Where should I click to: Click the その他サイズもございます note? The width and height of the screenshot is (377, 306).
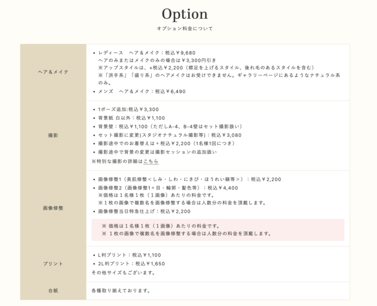pyautogui.click(x=123, y=273)
